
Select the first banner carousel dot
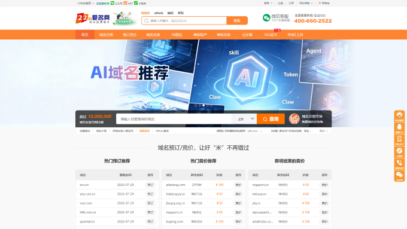coord(196,105)
